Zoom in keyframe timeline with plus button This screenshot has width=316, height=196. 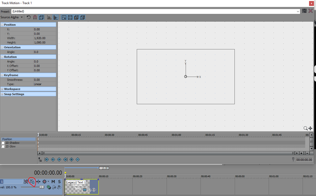[301, 153]
